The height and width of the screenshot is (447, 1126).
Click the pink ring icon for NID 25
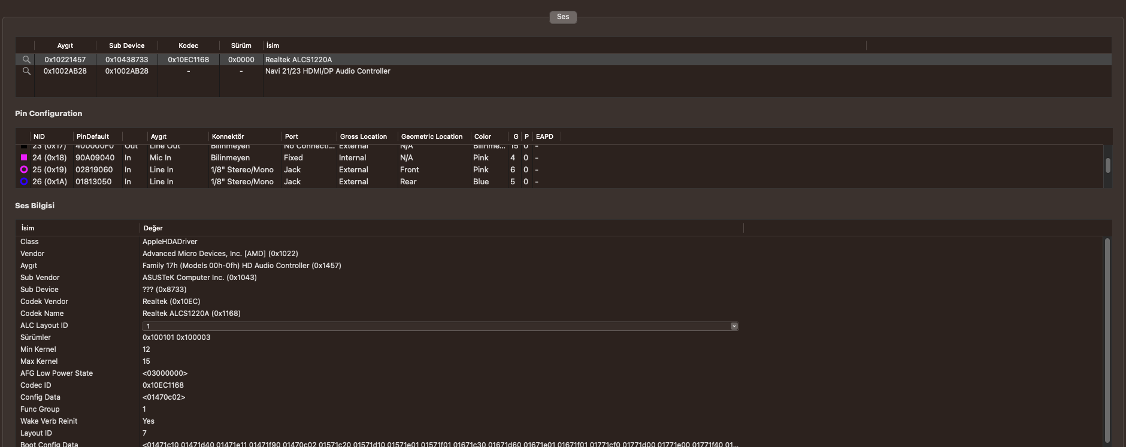(24, 170)
